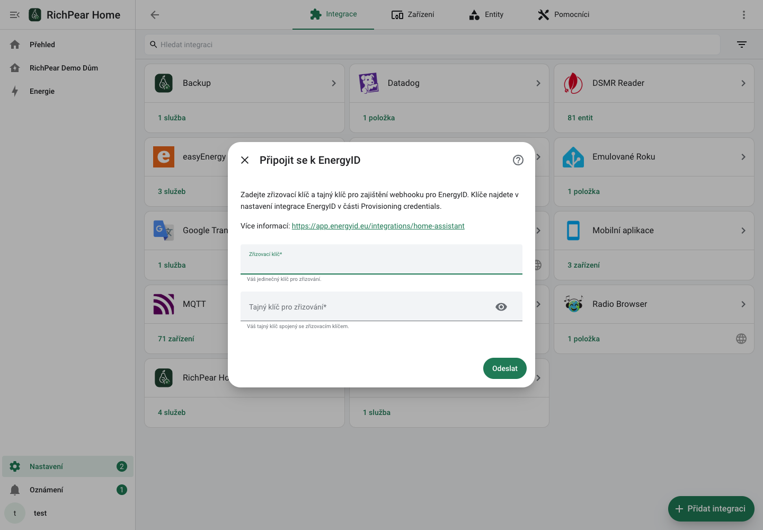This screenshot has width=763, height=530.
Task: Click the Radio Browser title
Action: point(620,304)
